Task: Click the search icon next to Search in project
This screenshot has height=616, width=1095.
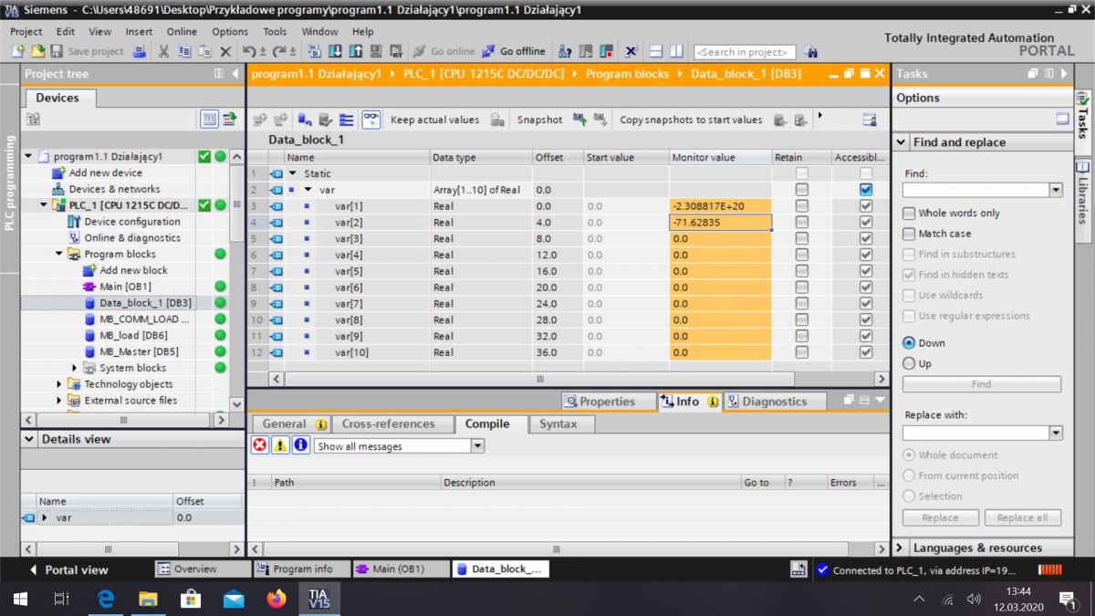Action: tap(811, 52)
